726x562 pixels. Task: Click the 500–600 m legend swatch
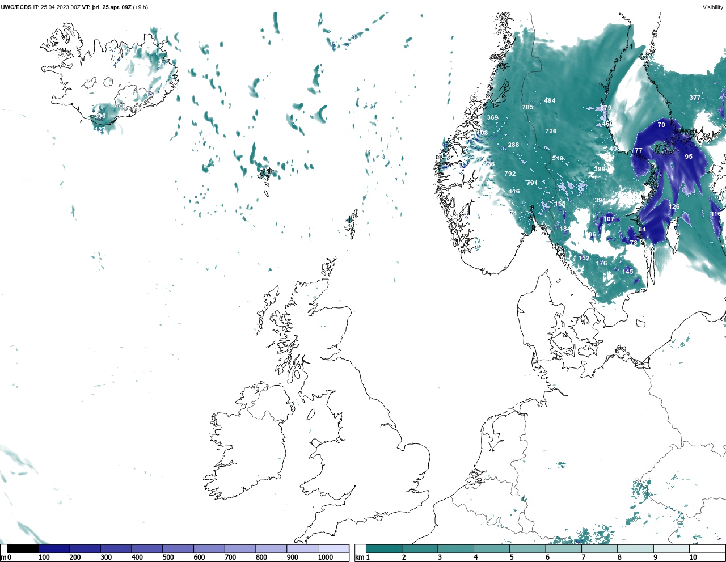click(178, 548)
